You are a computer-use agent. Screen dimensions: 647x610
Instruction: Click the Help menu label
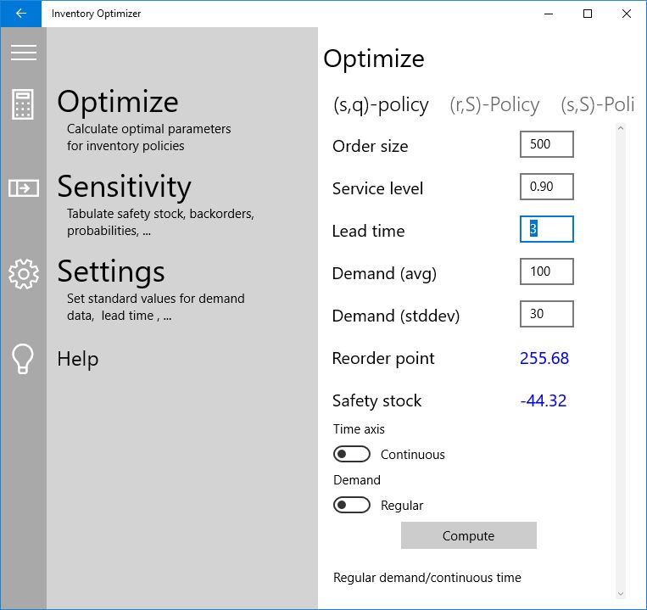coord(77,359)
